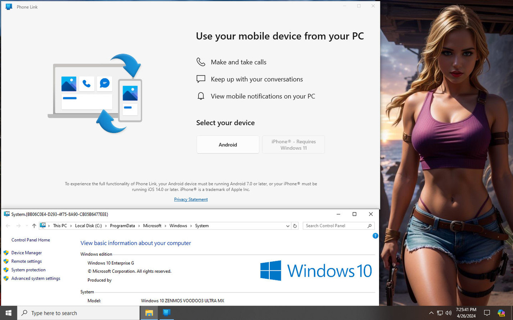Click the System window title bar icon
The width and height of the screenshot is (513, 320).
coord(7,214)
